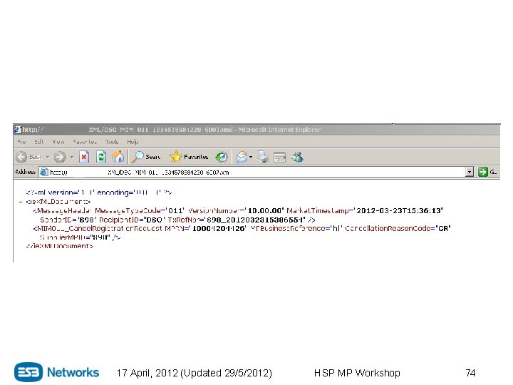This screenshot has width=513, height=385.
Task: Open the Search pane
Action: (146, 157)
